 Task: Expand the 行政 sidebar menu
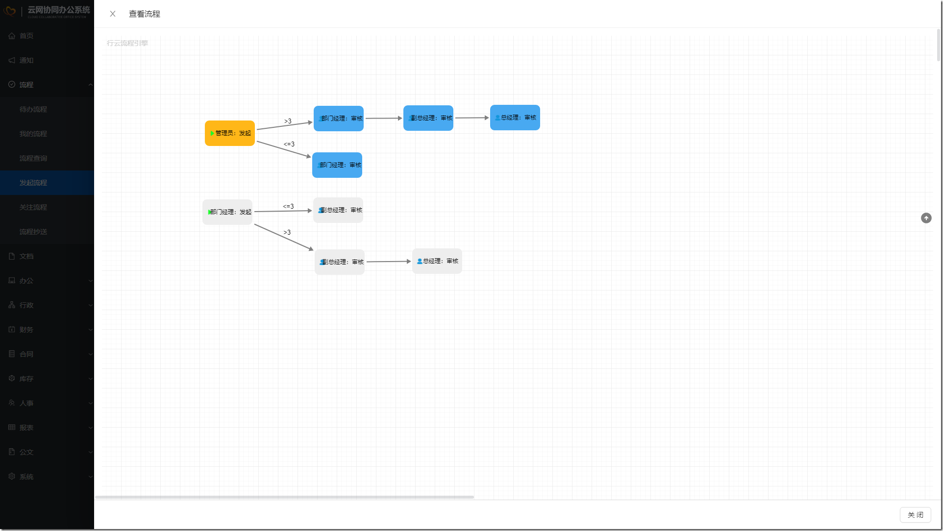(x=47, y=305)
